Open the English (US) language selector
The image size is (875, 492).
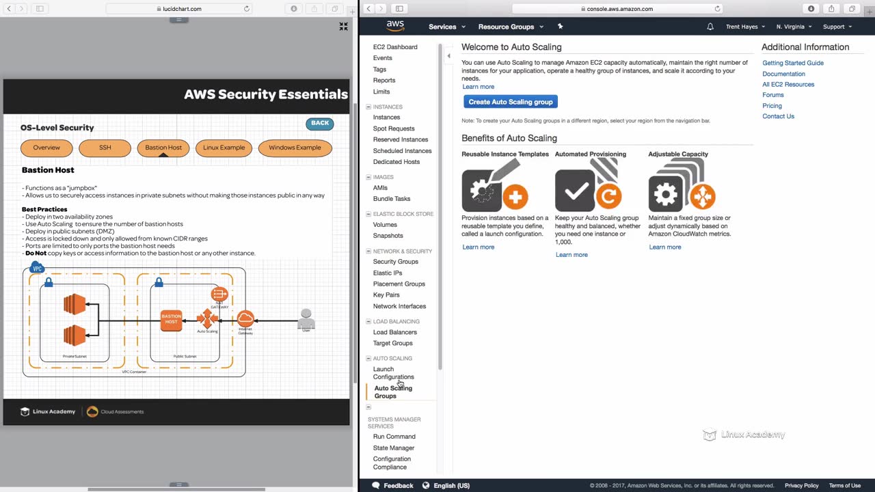coord(446,486)
